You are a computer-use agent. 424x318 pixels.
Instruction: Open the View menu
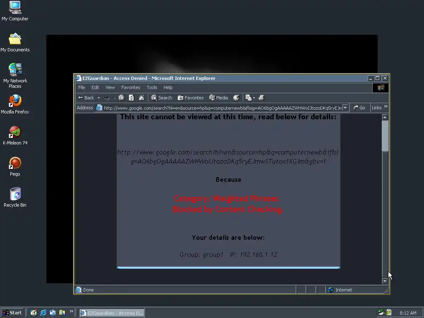110,87
